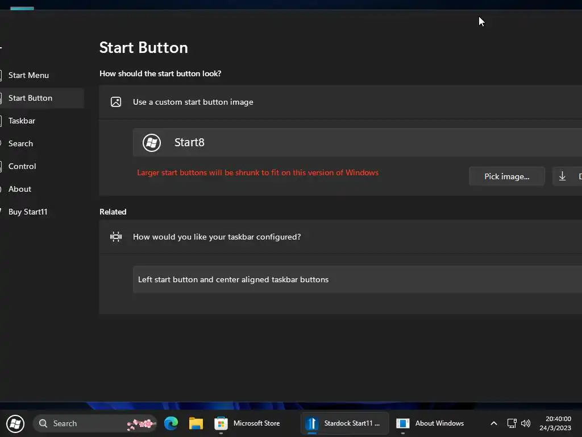582x437 pixels.
Task: Launch Microsoft Edge from taskbar
Action: click(x=171, y=423)
